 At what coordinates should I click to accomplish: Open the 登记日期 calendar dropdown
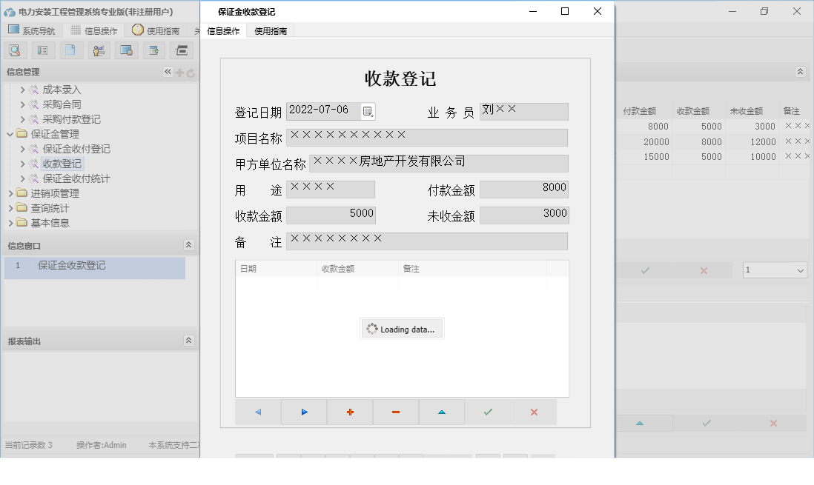click(x=368, y=112)
